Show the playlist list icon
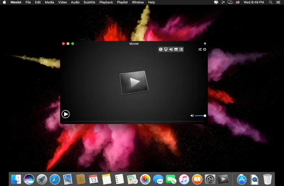This screenshot has width=284, height=186. [x=181, y=49]
